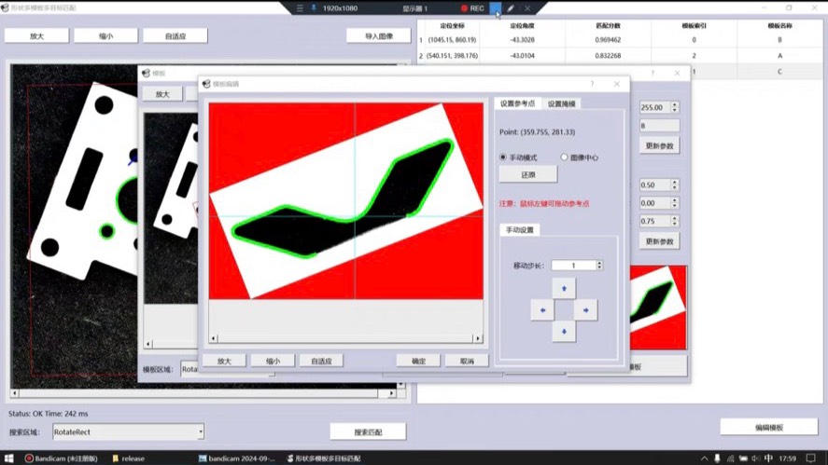Show hidden system tray icons chevron

pyautogui.click(x=704, y=458)
